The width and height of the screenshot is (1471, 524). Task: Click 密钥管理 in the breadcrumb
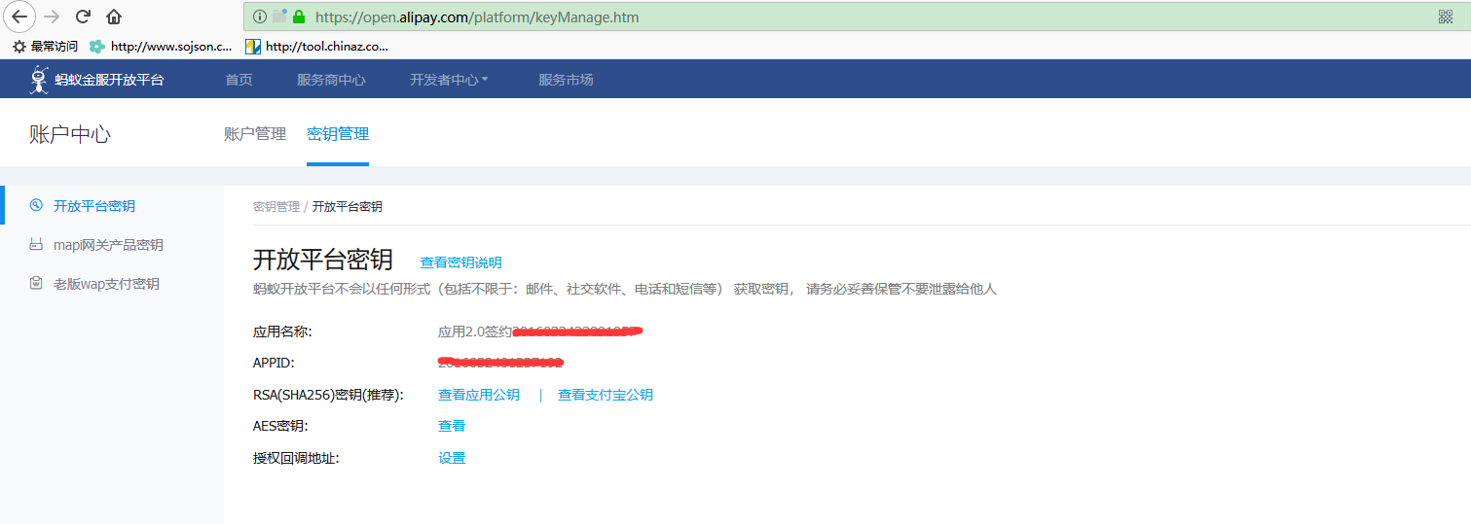[x=276, y=207]
